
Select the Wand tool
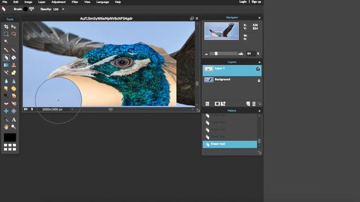[6, 42]
